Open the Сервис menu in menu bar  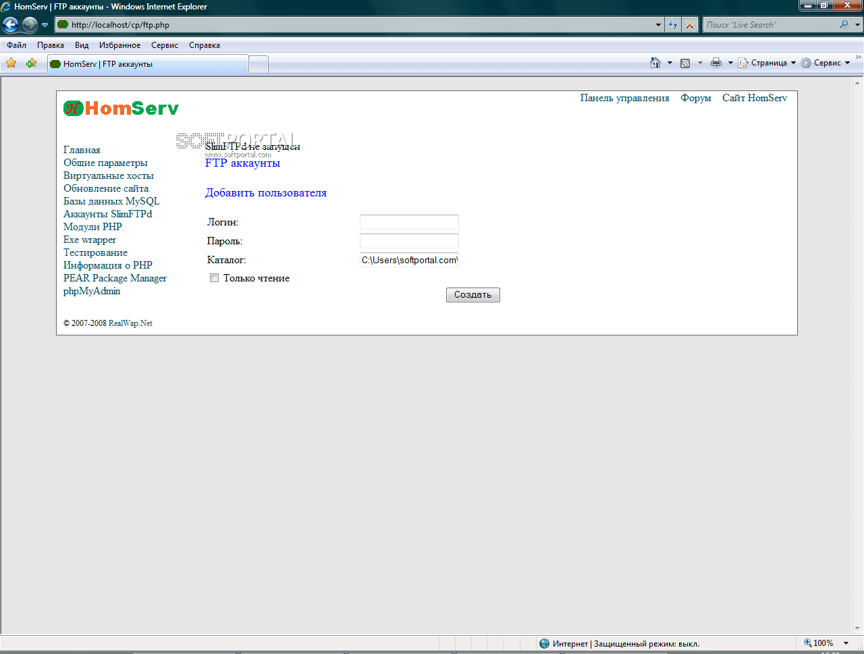point(165,45)
